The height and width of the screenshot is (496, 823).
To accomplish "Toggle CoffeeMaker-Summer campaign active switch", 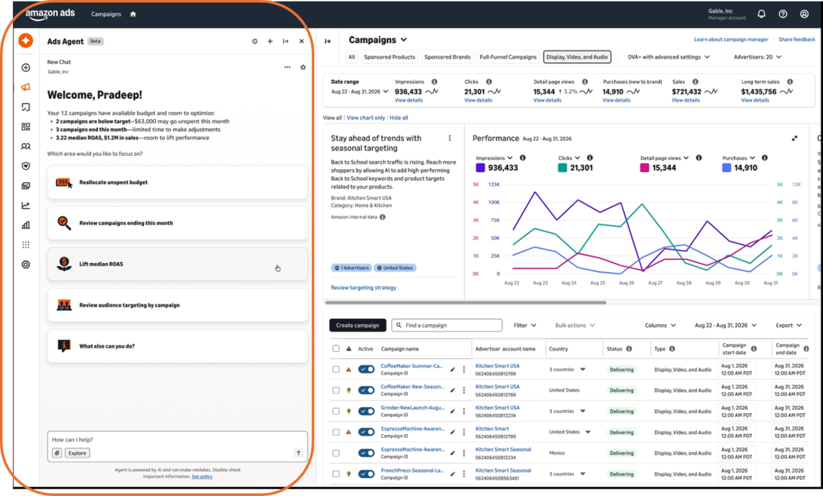I will pos(366,369).
